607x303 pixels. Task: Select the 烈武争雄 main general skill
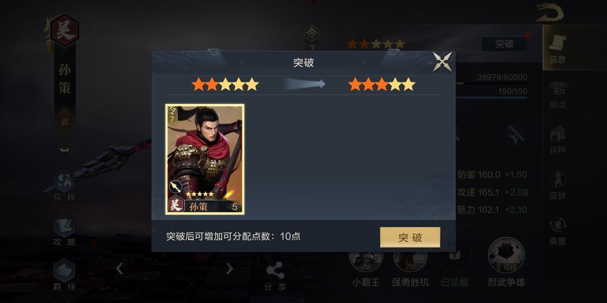point(506,263)
